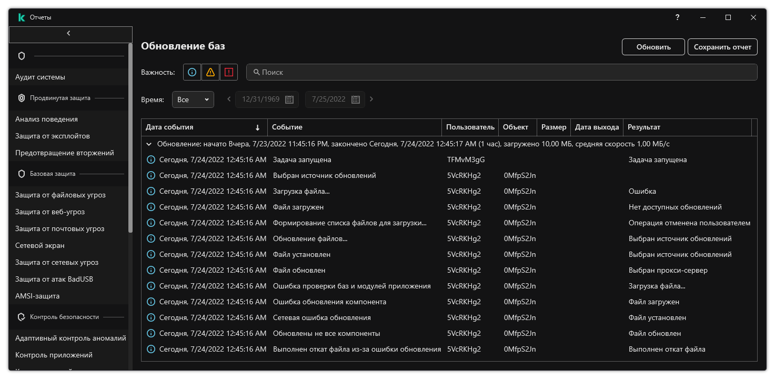775x379 pixels.
Task: Open calendar for the start date field
Action: point(289,99)
